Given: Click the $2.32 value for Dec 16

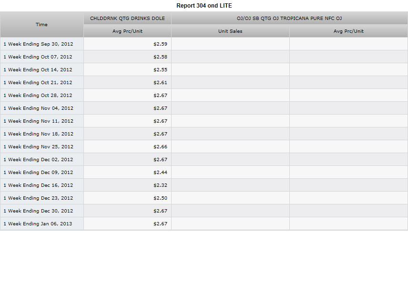Looking at the screenshot, I should click(160, 185).
